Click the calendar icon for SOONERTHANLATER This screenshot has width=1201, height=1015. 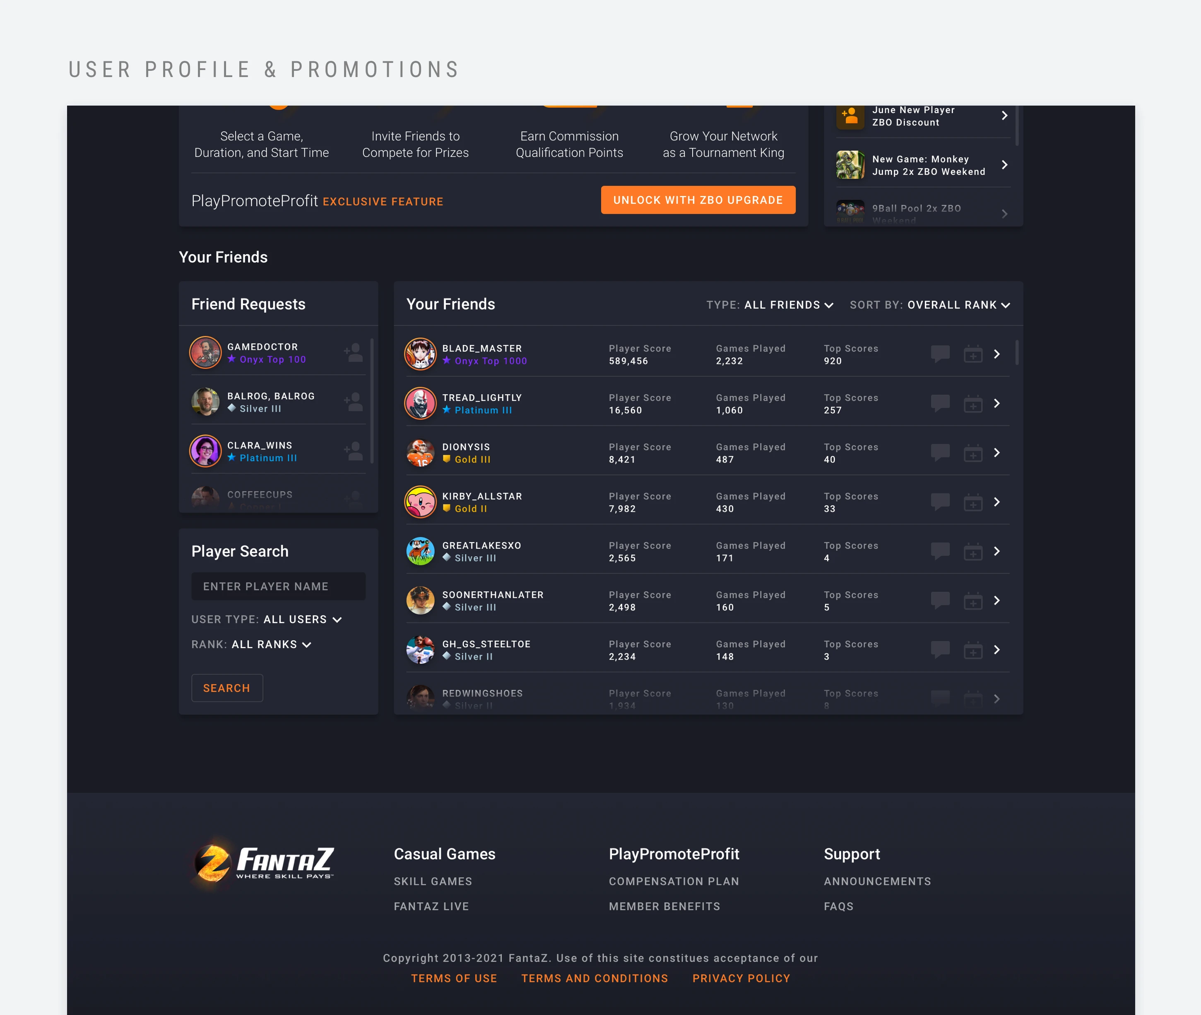pos(972,600)
